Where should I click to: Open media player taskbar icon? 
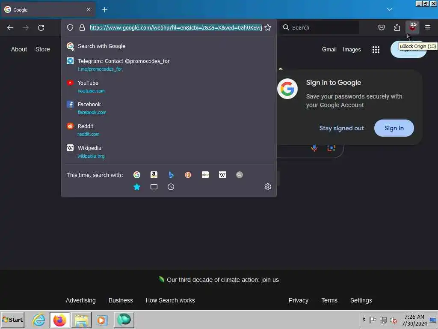(x=102, y=320)
